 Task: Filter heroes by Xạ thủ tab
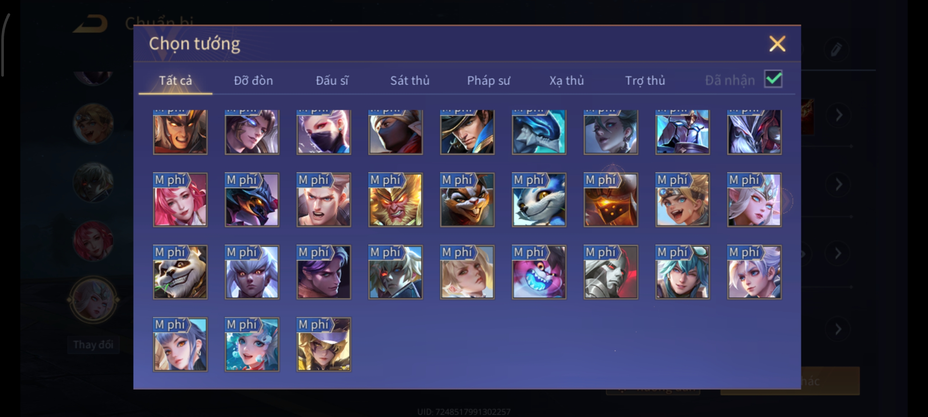click(x=566, y=80)
